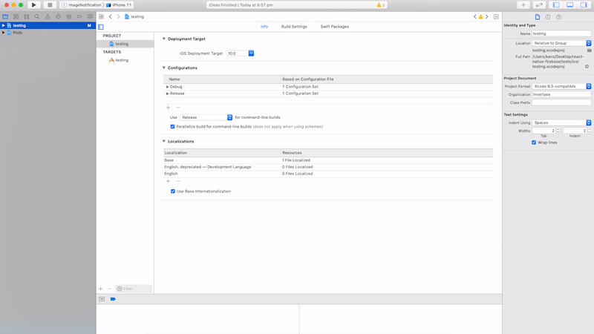Click the Organization text field

[561, 94]
